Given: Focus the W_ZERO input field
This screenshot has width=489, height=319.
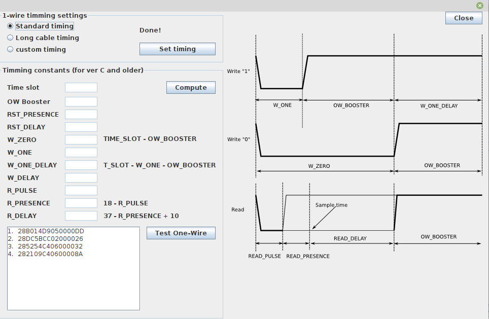Looking at the screenshot, I should 81,139.
